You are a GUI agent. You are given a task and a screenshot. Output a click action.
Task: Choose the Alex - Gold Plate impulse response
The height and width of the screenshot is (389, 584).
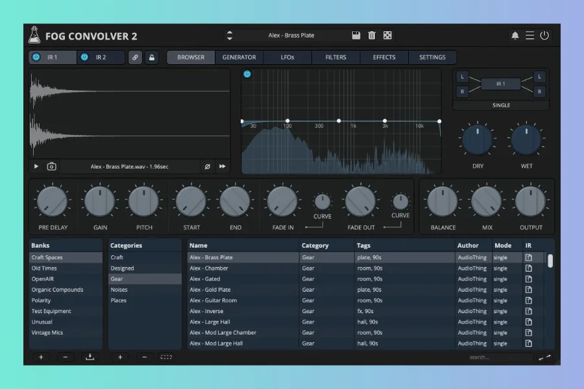click(x=210, y=290)
